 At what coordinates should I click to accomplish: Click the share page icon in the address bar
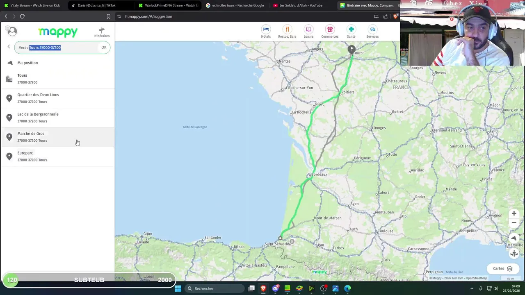[386, 16]
